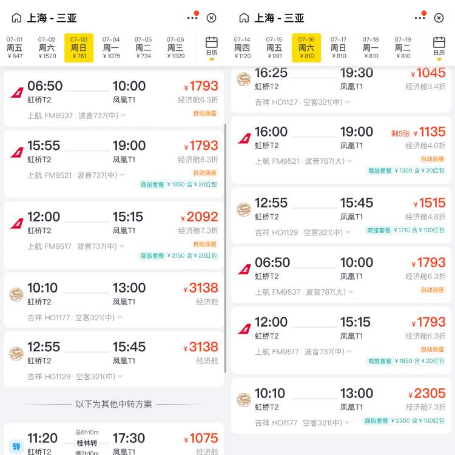Viewport: 455px width, 455px height.
Task: Open the calendar icon in left panel
Action: pyautogui.click(x=212, y=48)
